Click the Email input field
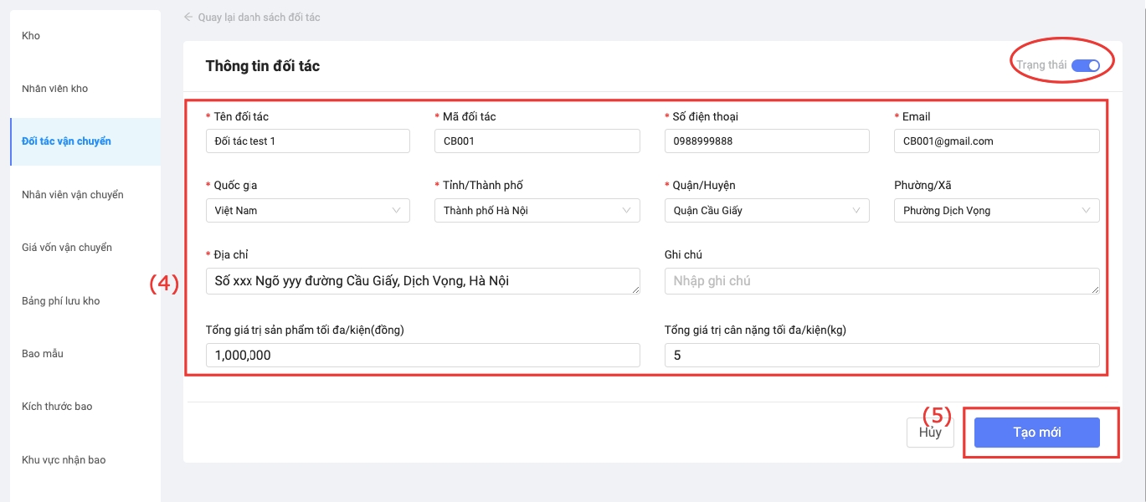 coord(995,141)
